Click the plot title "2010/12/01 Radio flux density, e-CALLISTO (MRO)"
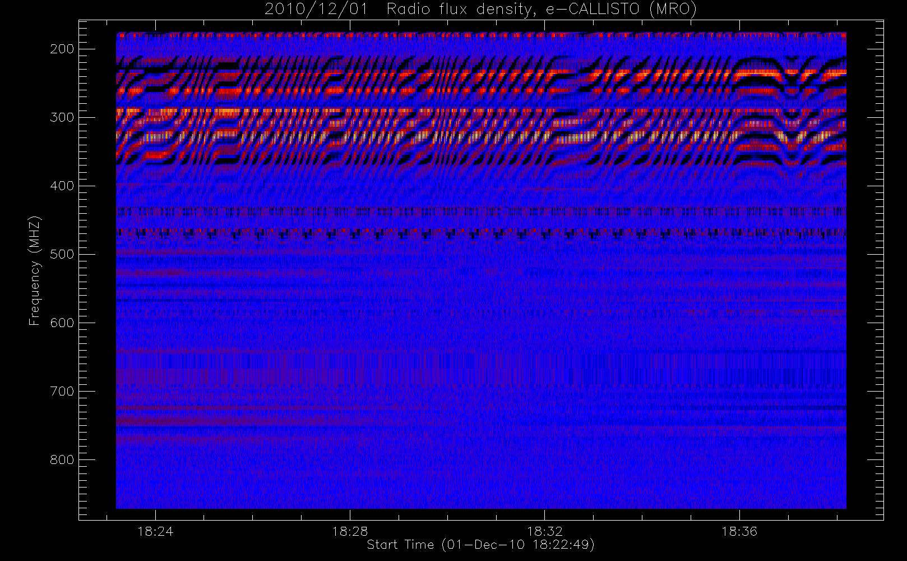The image size is (907, 561). coord(480,10)
